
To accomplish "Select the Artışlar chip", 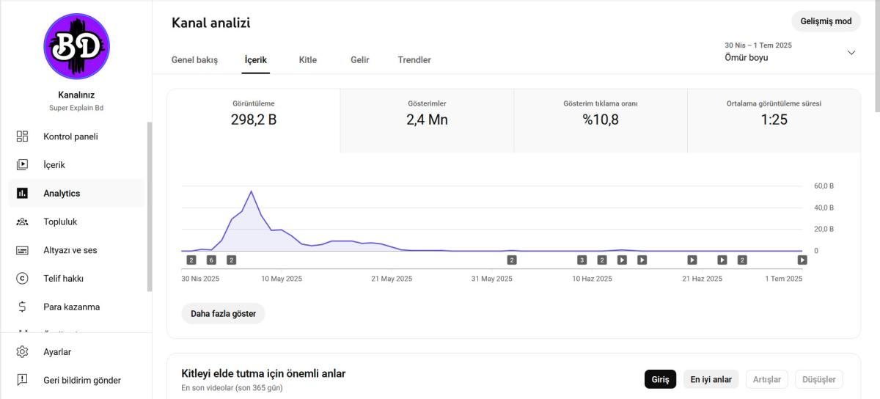I will [x=767, y=379].
